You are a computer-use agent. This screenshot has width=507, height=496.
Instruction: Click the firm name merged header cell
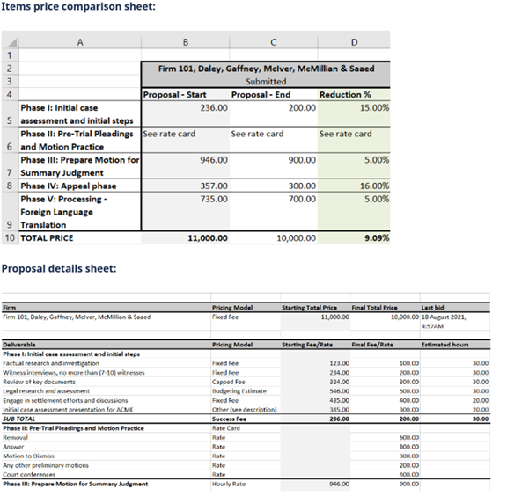click(266, 75)
